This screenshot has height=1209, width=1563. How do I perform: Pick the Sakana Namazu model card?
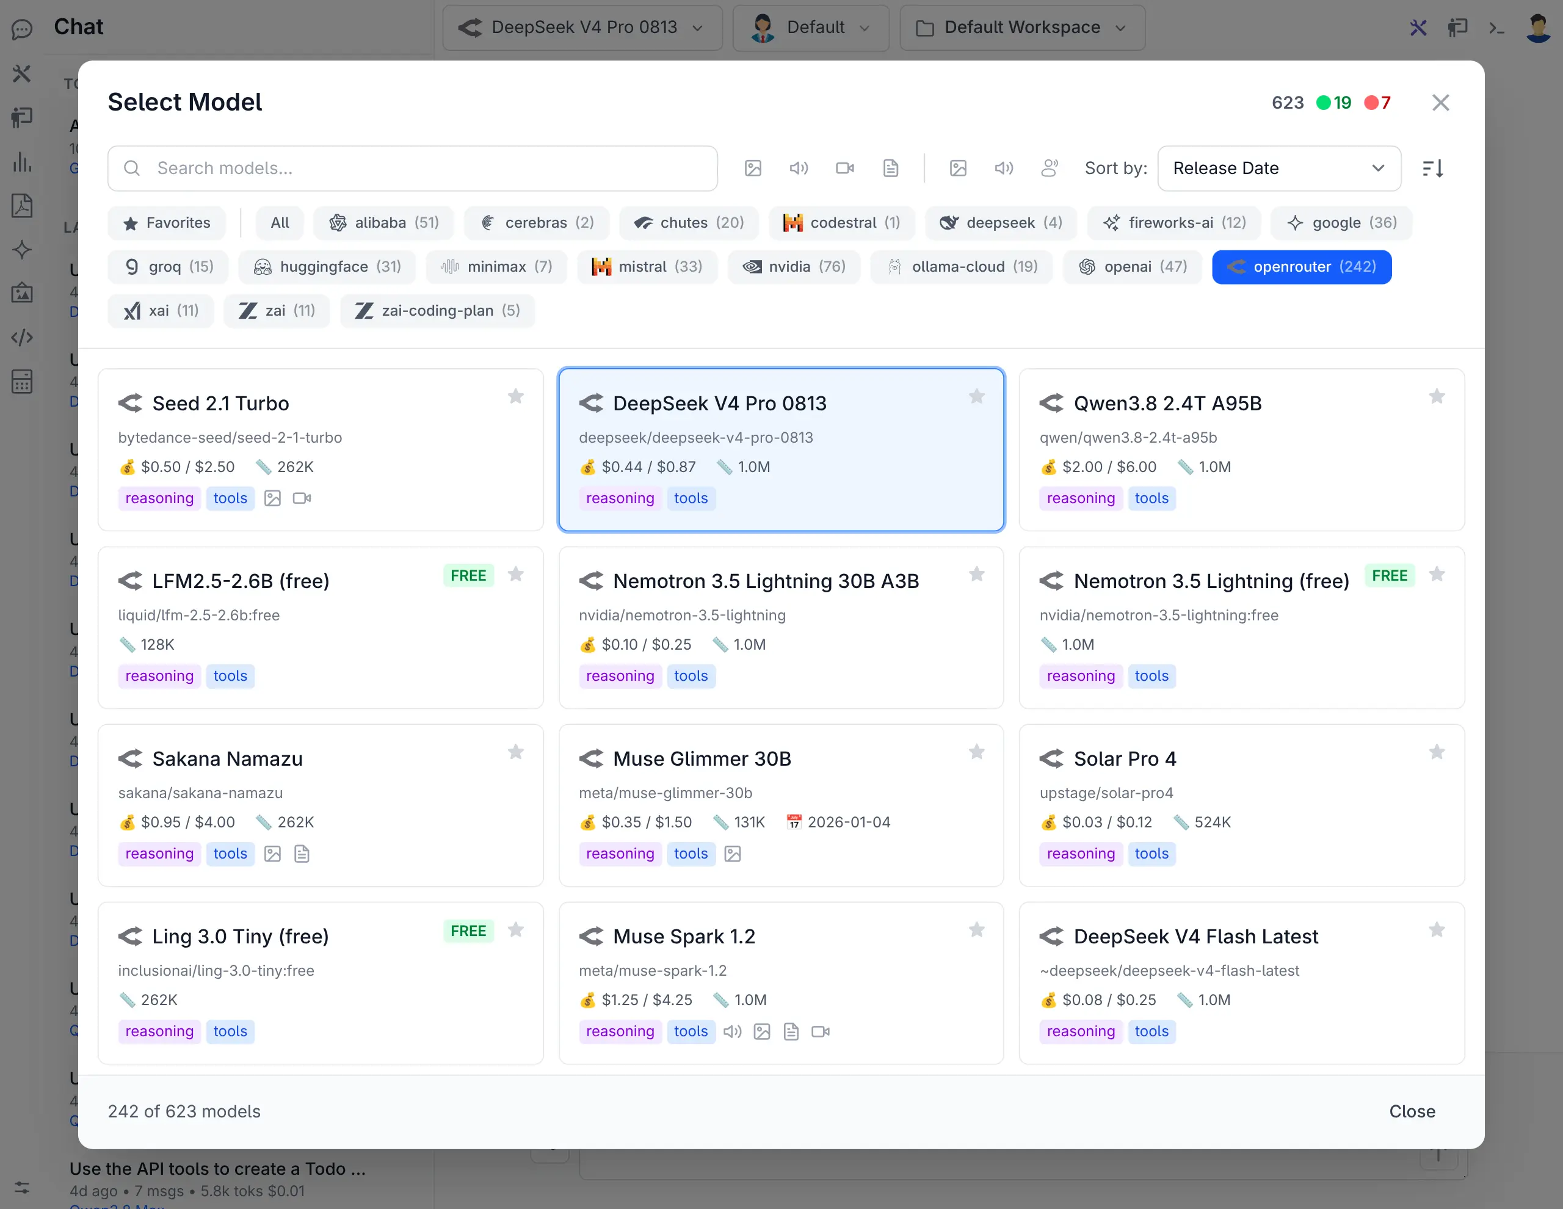321,805
